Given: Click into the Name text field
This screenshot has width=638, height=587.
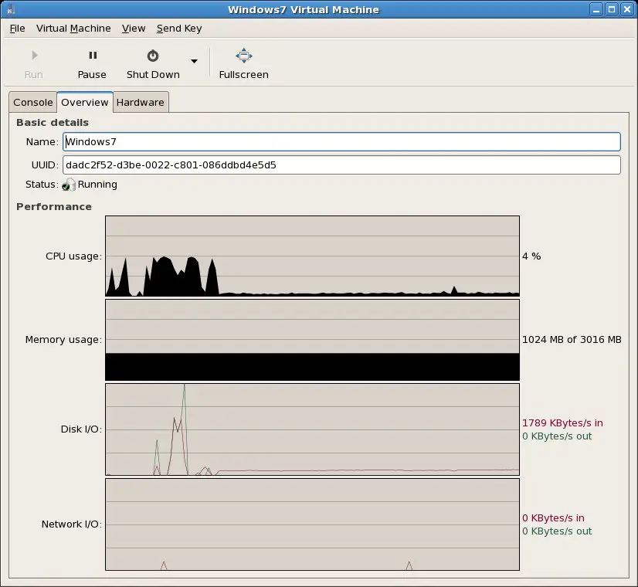Looking at the screenshot, I should (341, 142).
